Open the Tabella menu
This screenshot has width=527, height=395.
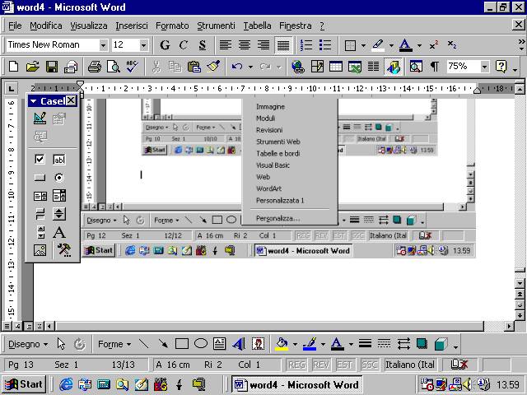[x=258, y=26]
